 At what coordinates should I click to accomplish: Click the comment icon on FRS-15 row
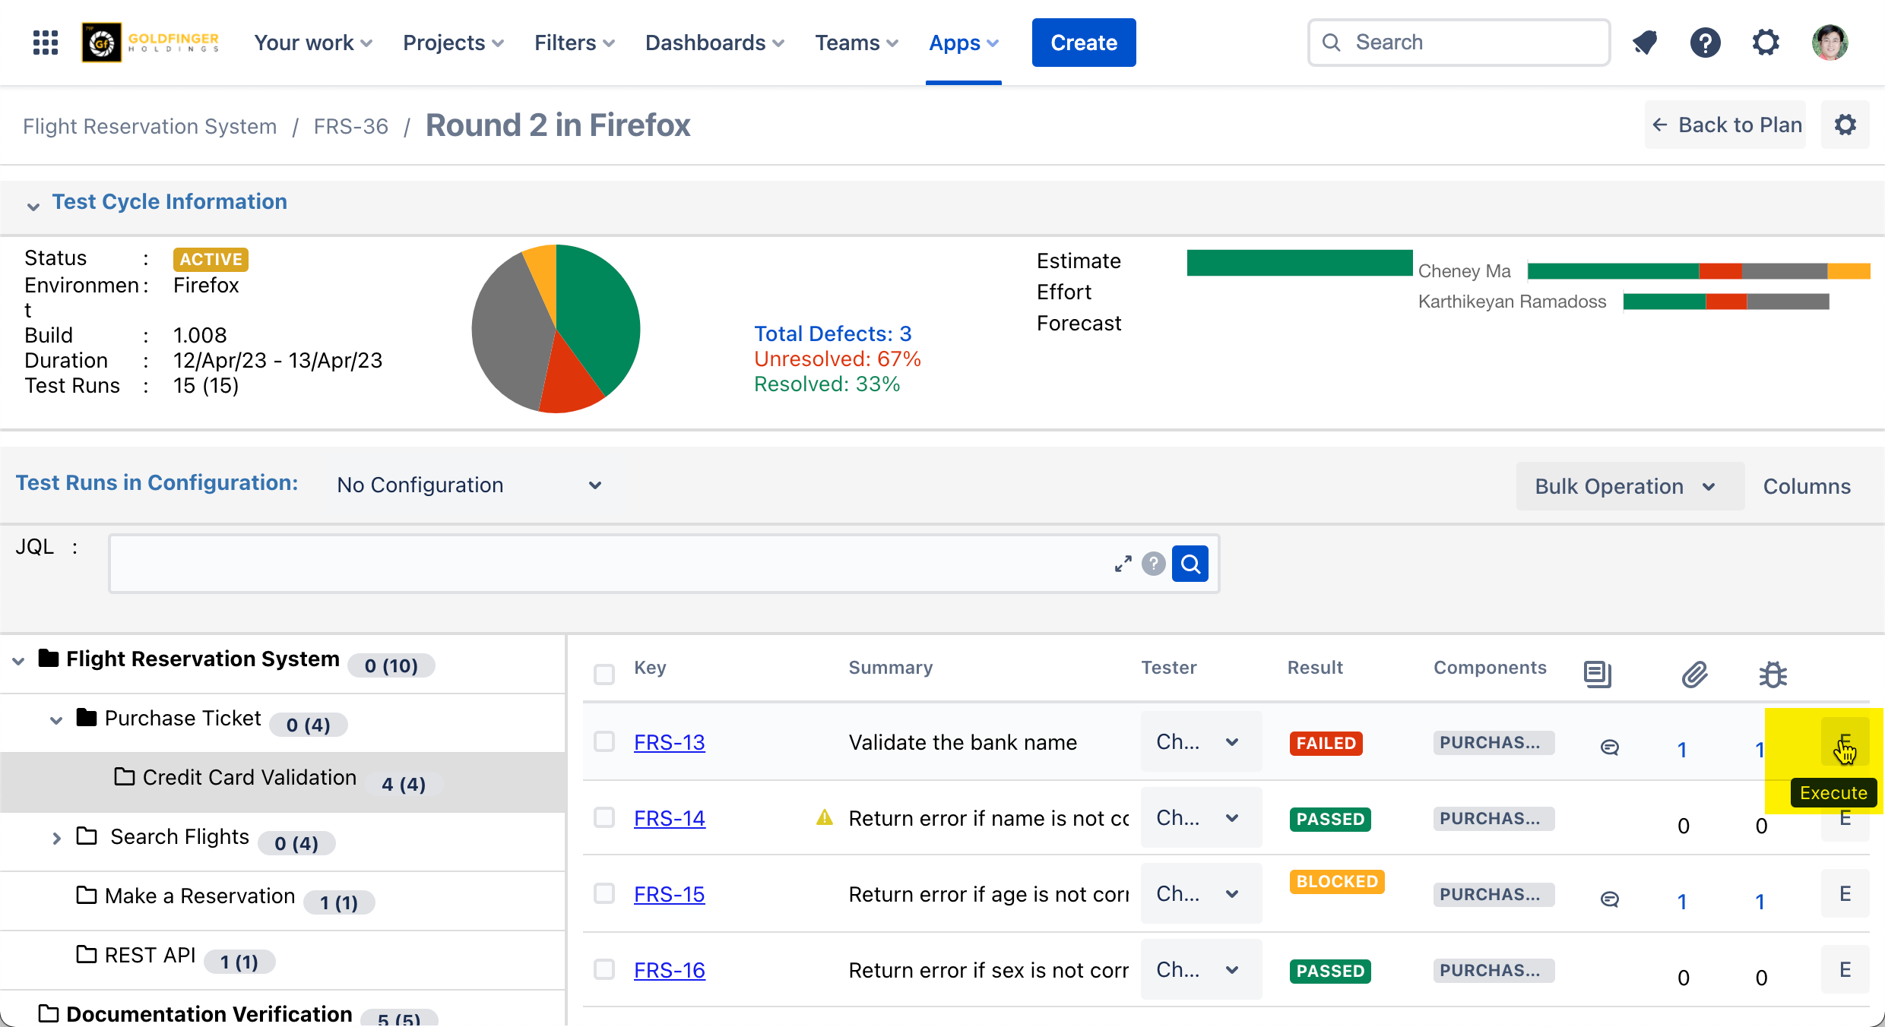tap(1609, 899)
